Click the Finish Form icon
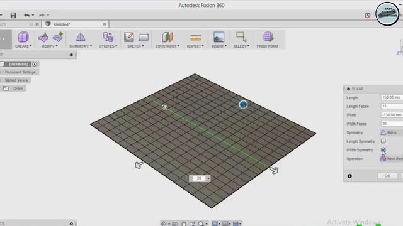 click(x=268, y=37)
